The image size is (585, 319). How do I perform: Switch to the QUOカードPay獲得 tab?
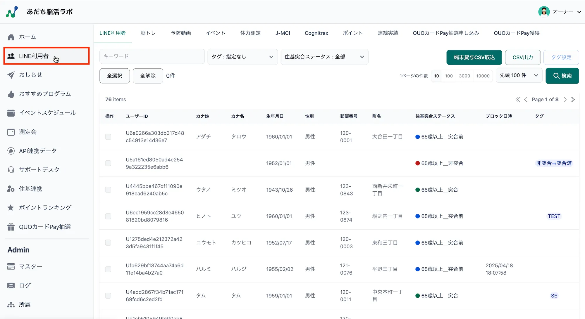tap(517, 33)
